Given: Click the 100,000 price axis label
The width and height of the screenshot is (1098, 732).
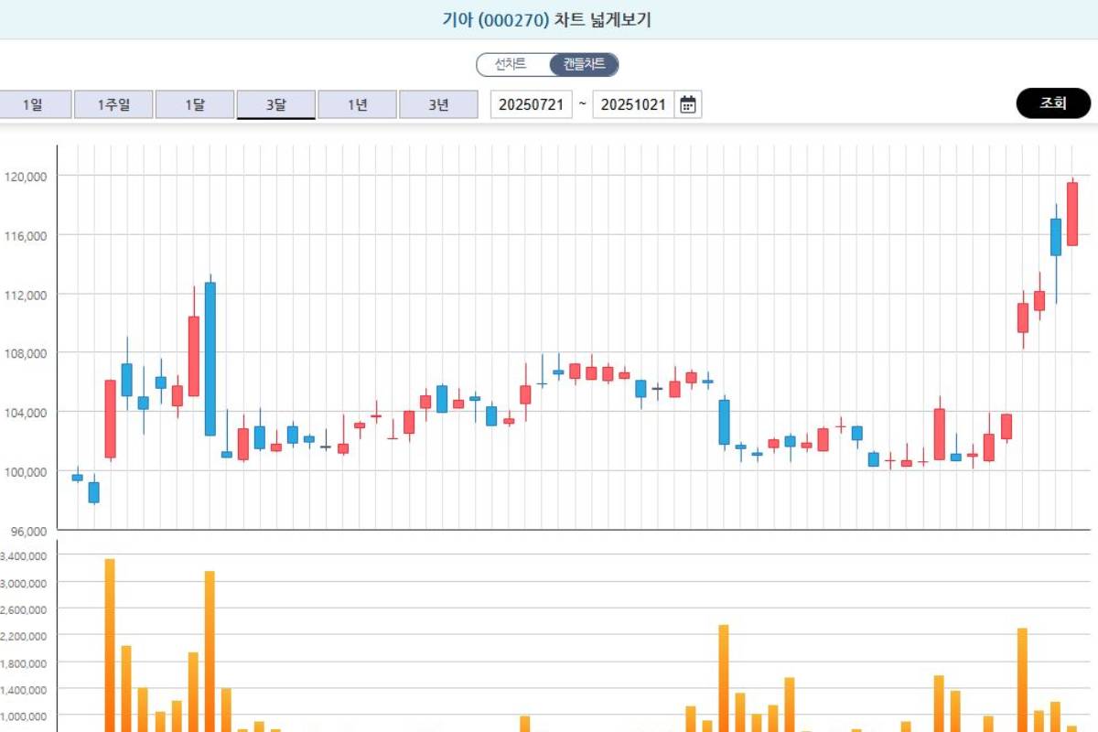Looking at the screenshot, I should pos(25,471).
